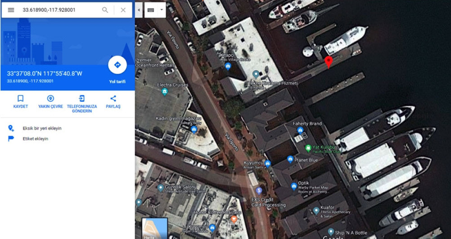This screenshot has height=239, width=451.
Task: Click the search magnifier icon
Action: pyautogui.click(x=105, y=10)
